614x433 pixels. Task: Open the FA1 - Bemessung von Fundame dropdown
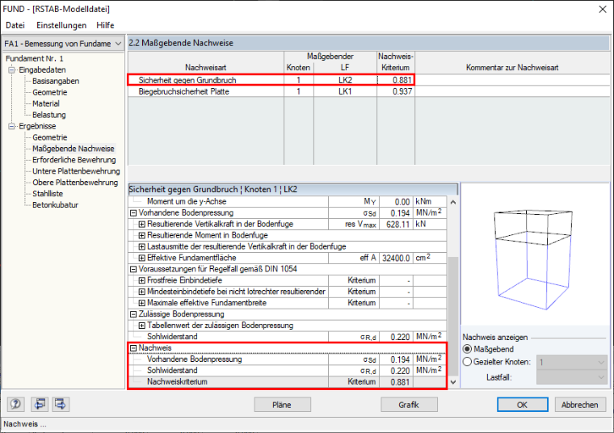tap(63, 44)
